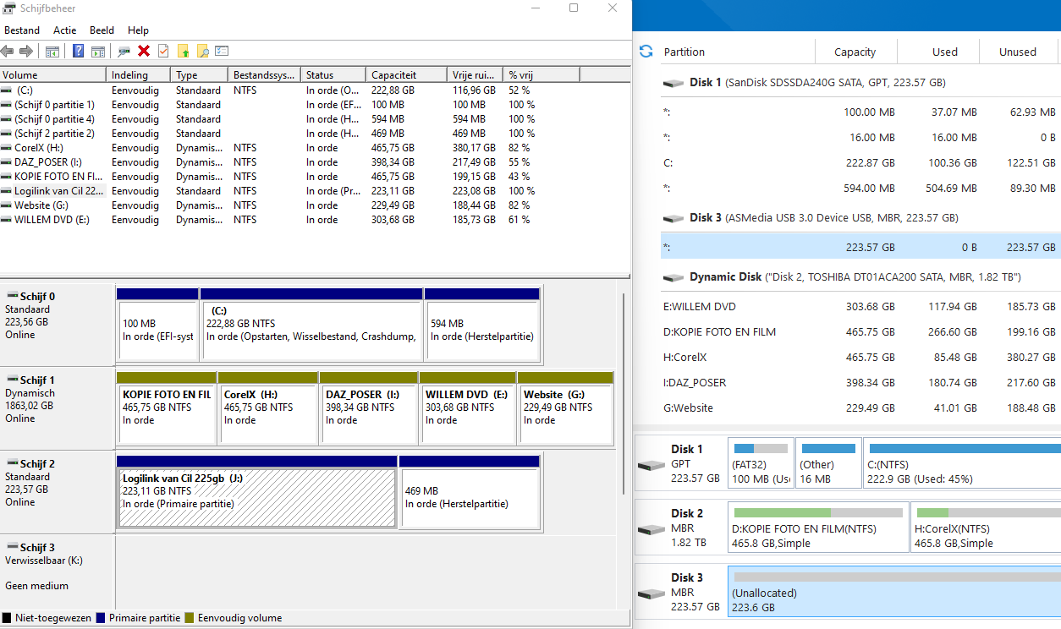Click the folder icon with magnifying glass
Screen dimensions: 1061x629
(202, 52)
